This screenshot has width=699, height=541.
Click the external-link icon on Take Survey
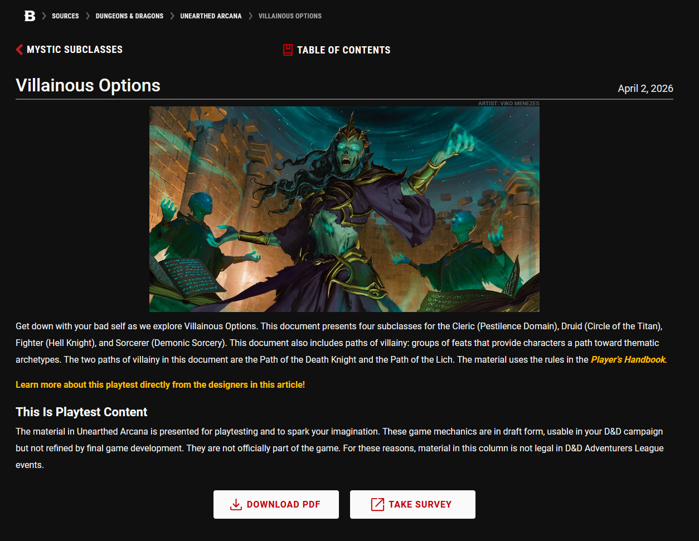point(377,505)
